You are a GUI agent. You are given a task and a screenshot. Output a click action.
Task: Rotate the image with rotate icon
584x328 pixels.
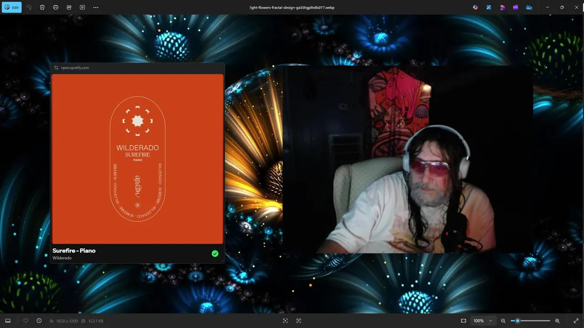click(29, 7)
